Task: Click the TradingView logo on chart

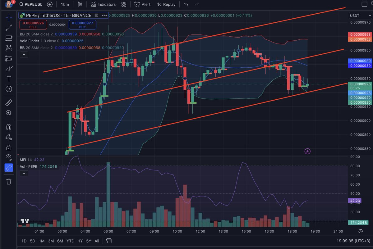Action: [25, 221]
